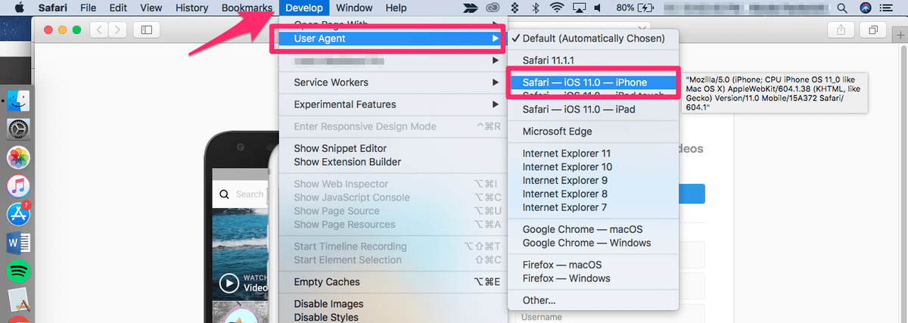Toggle the Safari sidebar button

147,30
